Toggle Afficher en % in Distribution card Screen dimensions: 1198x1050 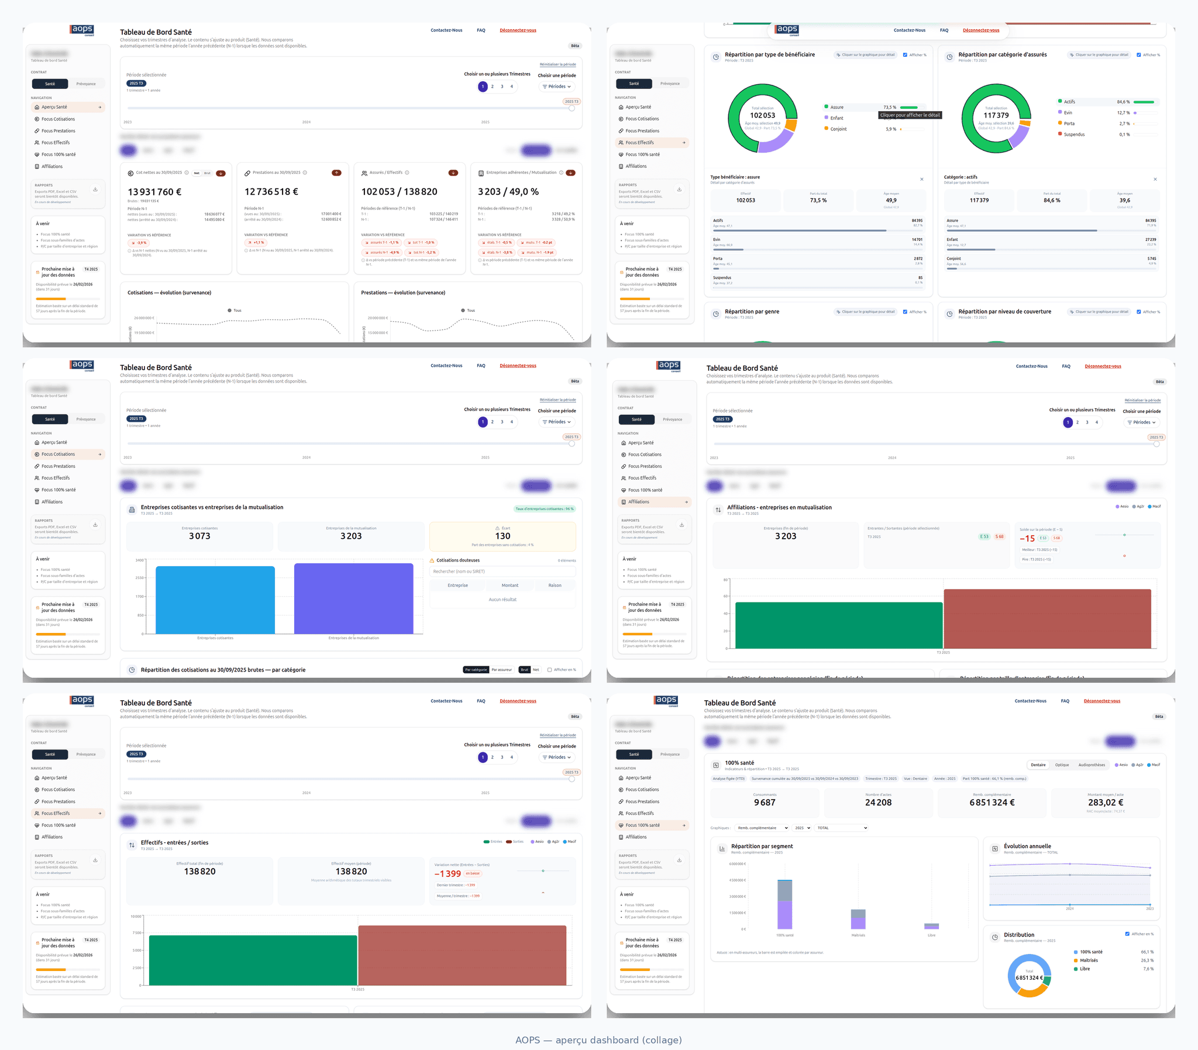tap(1127, 934)
